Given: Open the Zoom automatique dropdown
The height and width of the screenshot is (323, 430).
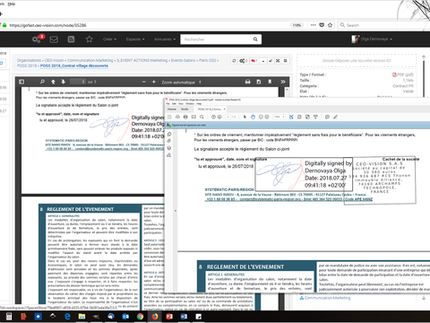Looking at the screenshot, I should point(182,82).
